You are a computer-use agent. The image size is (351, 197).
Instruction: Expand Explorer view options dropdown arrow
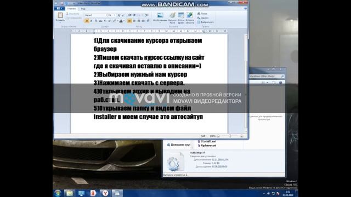click(x=267, y=83)
